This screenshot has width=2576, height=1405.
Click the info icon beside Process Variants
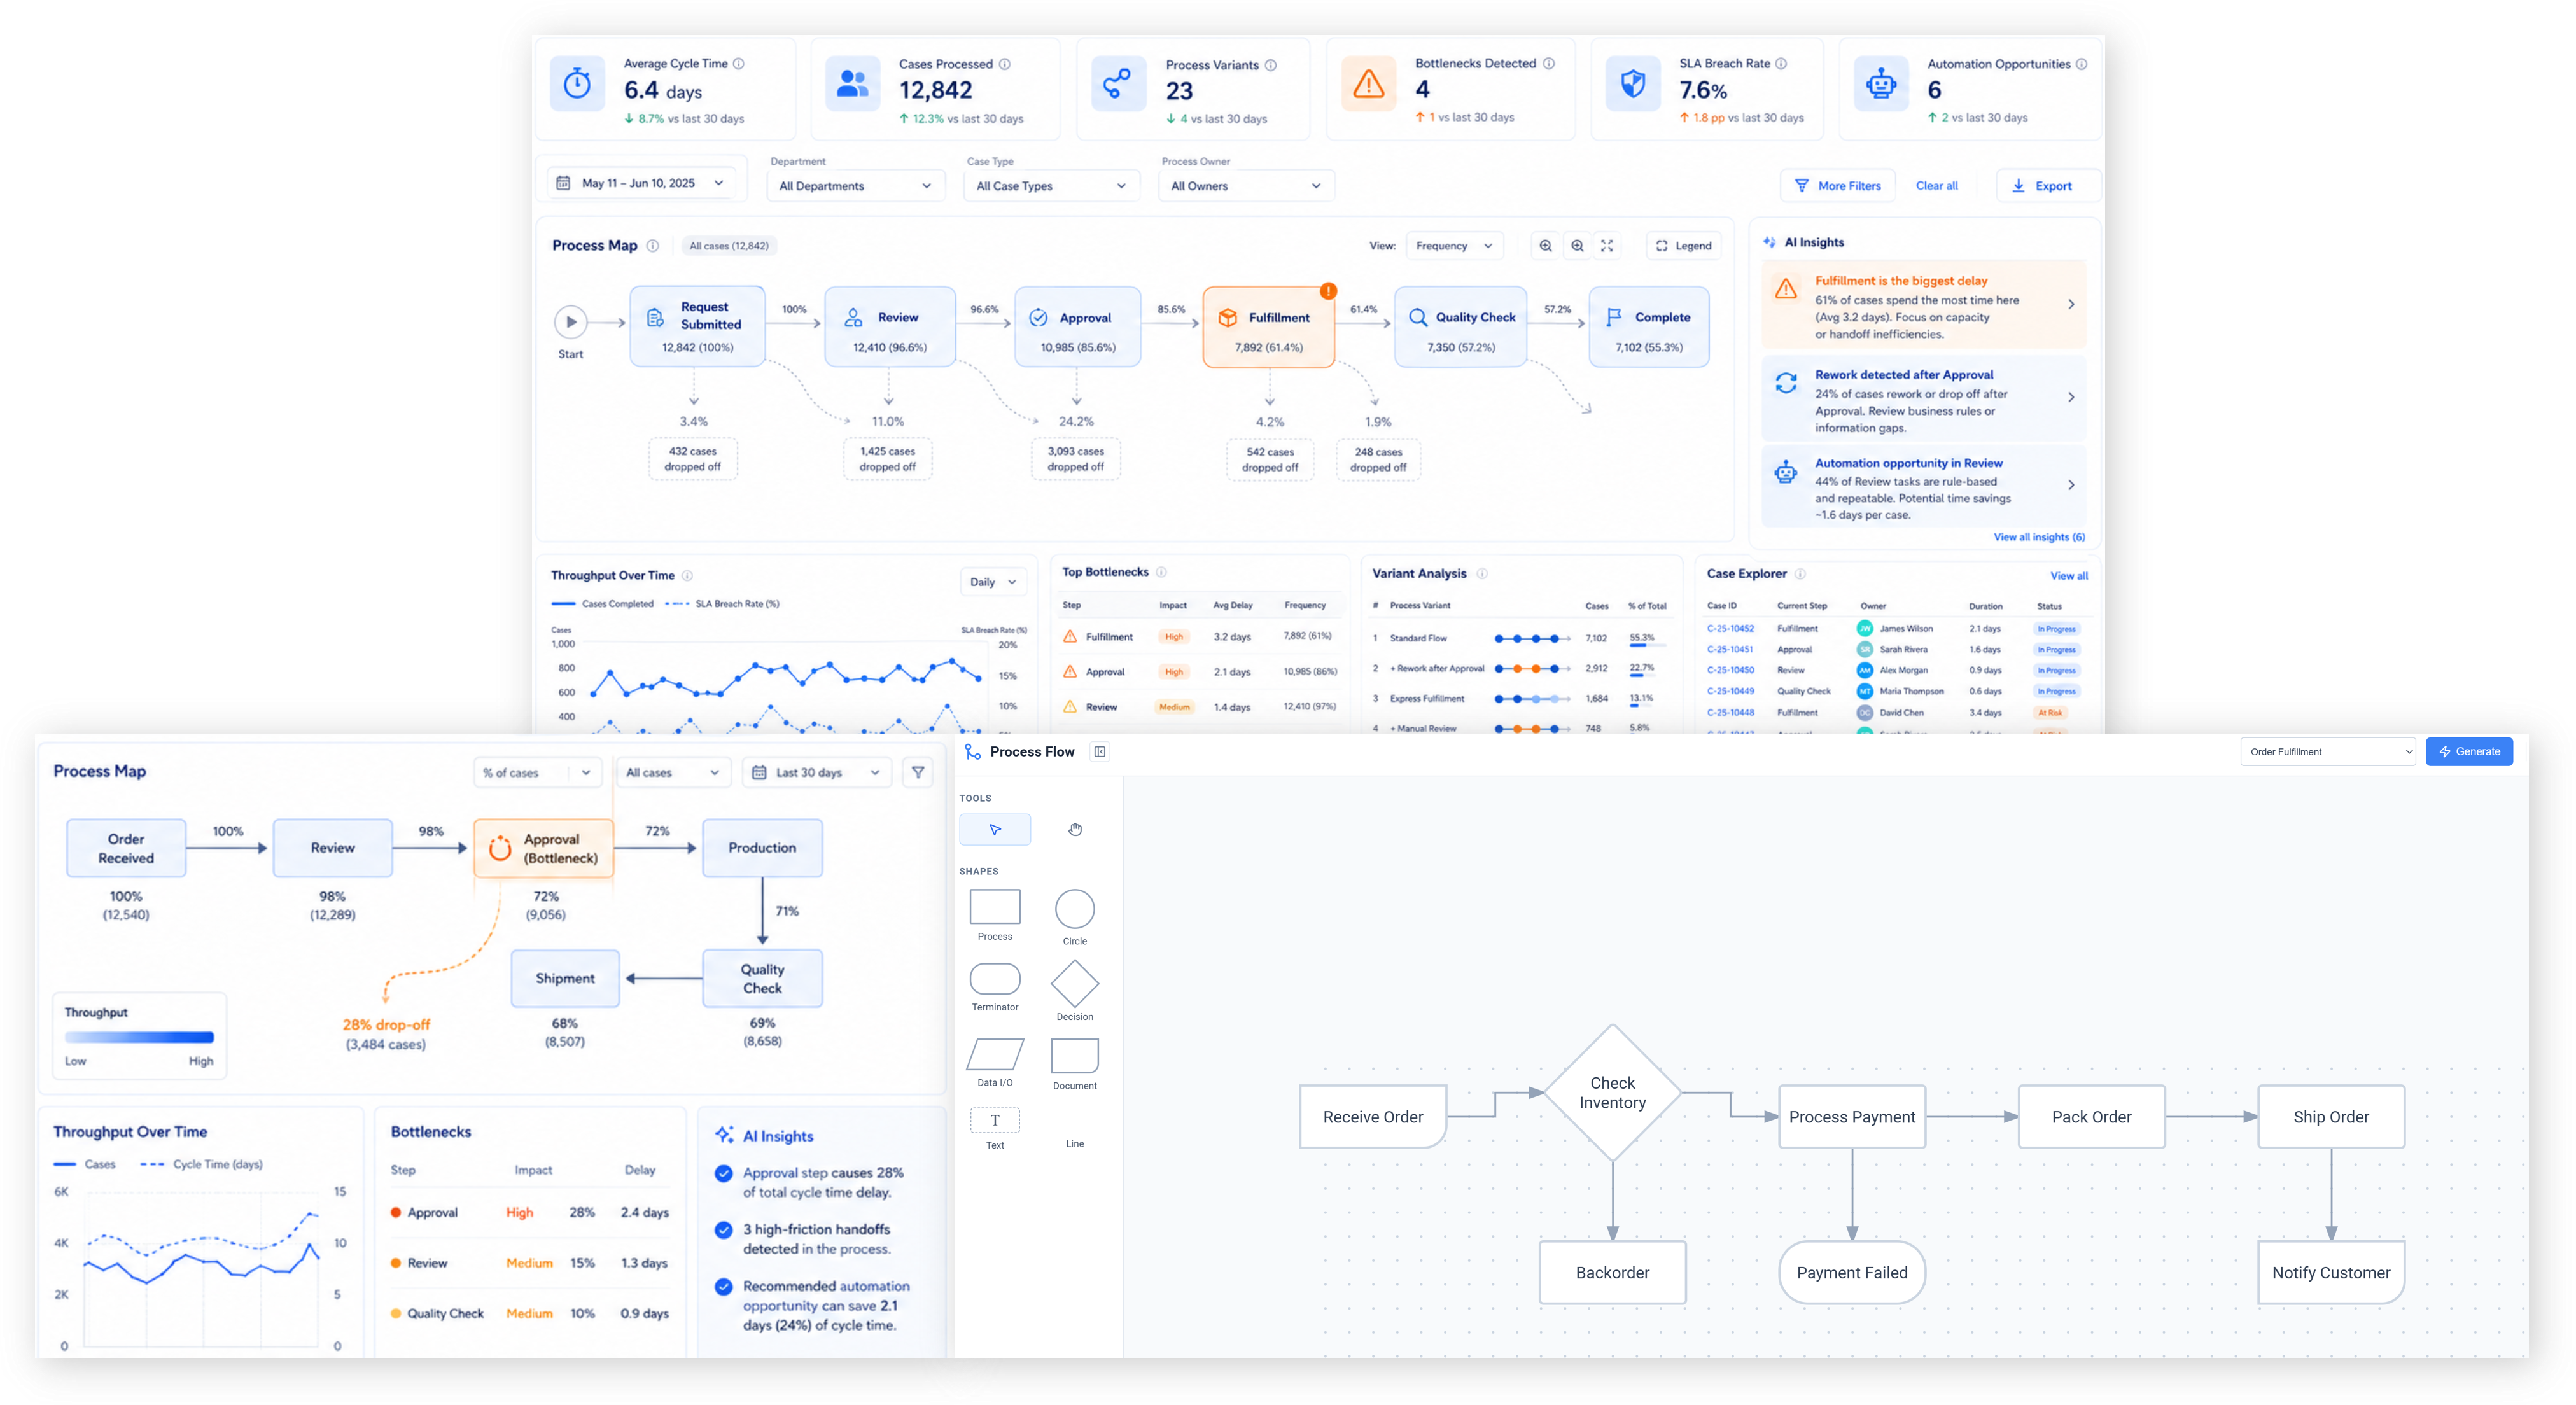(x=1271, y=65)
